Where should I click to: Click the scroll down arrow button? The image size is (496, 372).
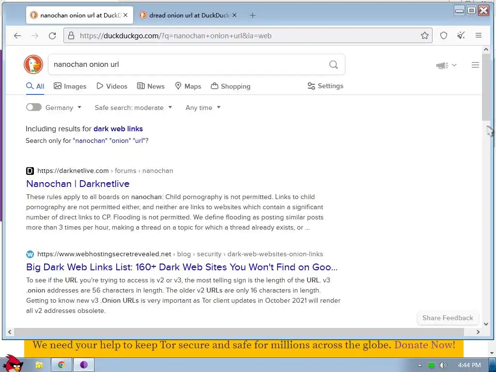486,324
